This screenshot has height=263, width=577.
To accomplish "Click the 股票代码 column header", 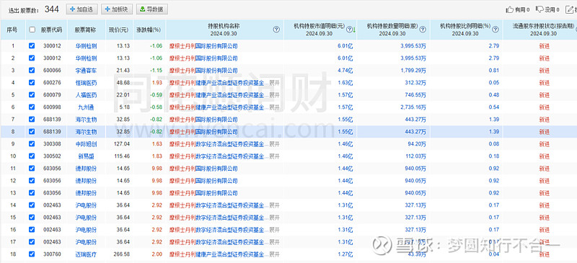I will [51, 30].
